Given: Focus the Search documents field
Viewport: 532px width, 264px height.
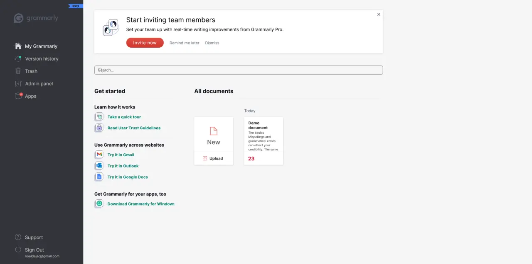Looking at the screenshot, I should (x=239, y=70).
